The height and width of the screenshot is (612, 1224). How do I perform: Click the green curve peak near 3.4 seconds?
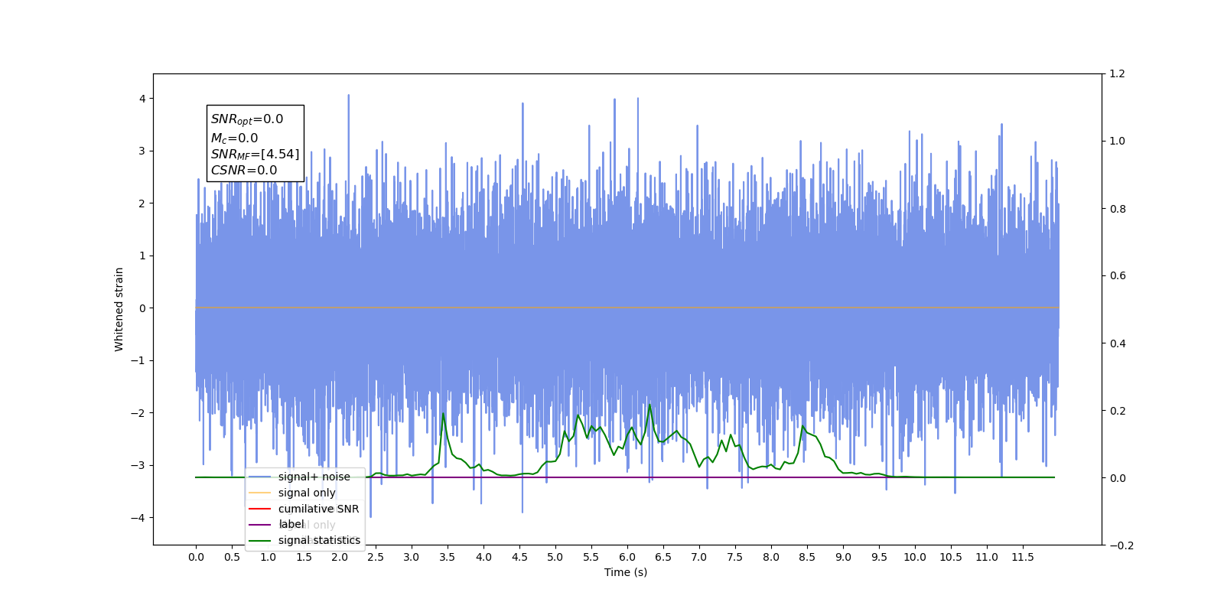click(x=443, y=414)
